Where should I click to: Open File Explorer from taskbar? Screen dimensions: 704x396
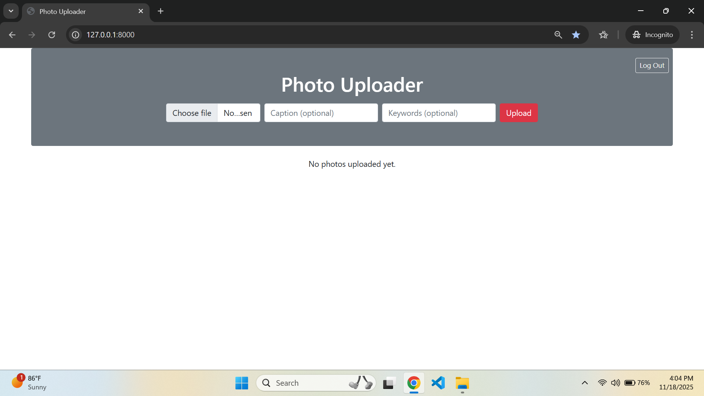462,383
